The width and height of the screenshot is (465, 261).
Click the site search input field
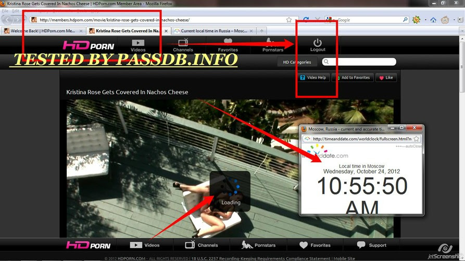359,62
